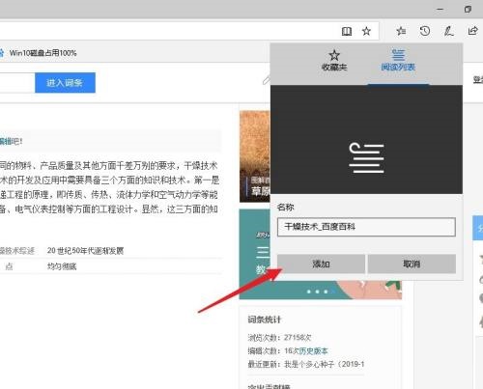Image resolution: width=483 pixels, height=389 pixels.
Task: Click the grassland thumbnail image
Action: [x=255, y=156]
